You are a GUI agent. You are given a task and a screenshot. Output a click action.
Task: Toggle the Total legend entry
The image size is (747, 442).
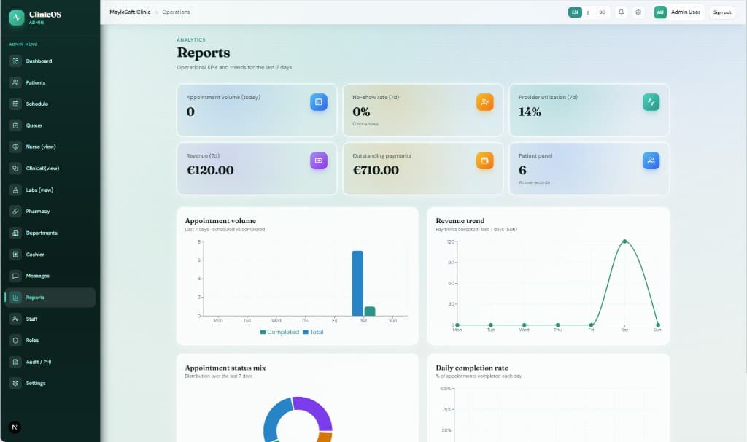coord(313,332)
